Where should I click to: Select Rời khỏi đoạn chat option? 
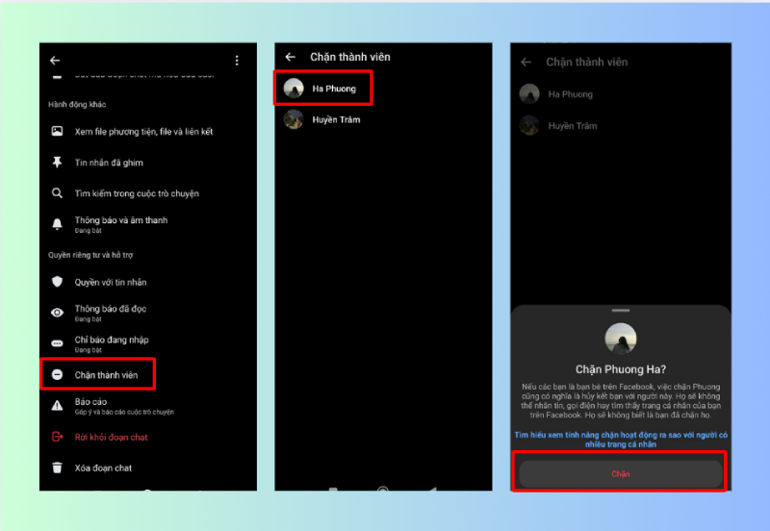coord(111,437)
